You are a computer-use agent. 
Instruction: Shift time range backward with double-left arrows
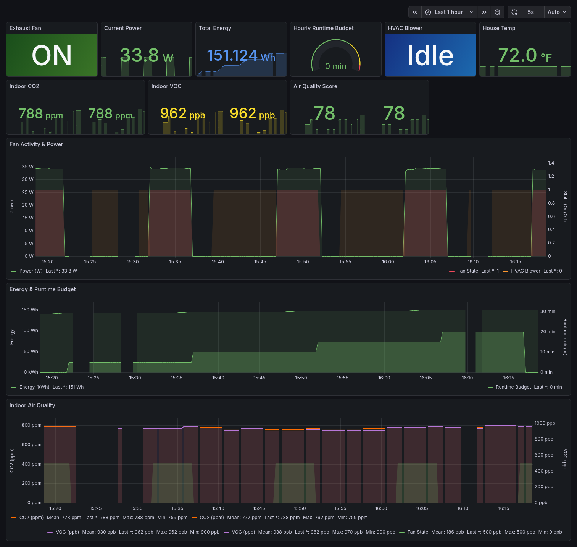415,12
